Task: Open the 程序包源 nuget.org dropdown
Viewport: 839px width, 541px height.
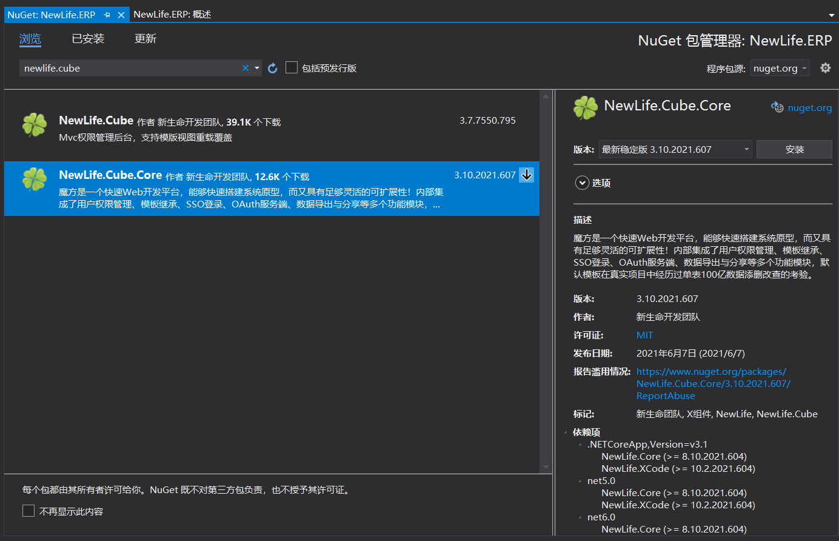Action: pos(780,68)
